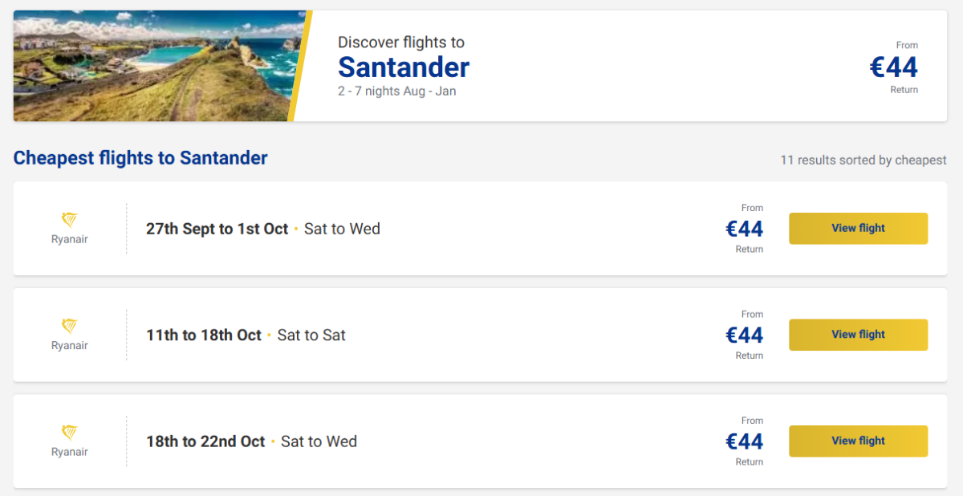Click the Ryanair label on the 27th Sept row
The width and height of the screenshot is (963, 496).
[70, 239]
